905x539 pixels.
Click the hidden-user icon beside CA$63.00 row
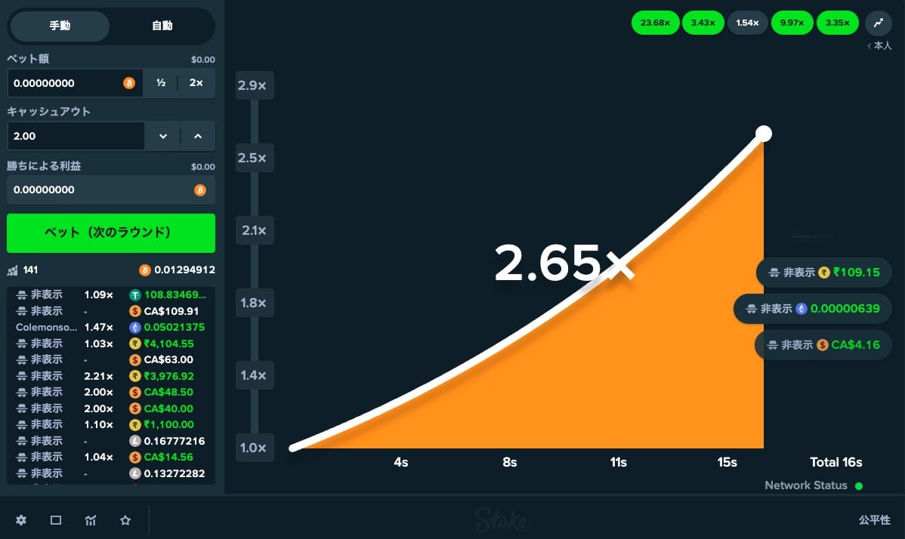(x=22, y=360)
